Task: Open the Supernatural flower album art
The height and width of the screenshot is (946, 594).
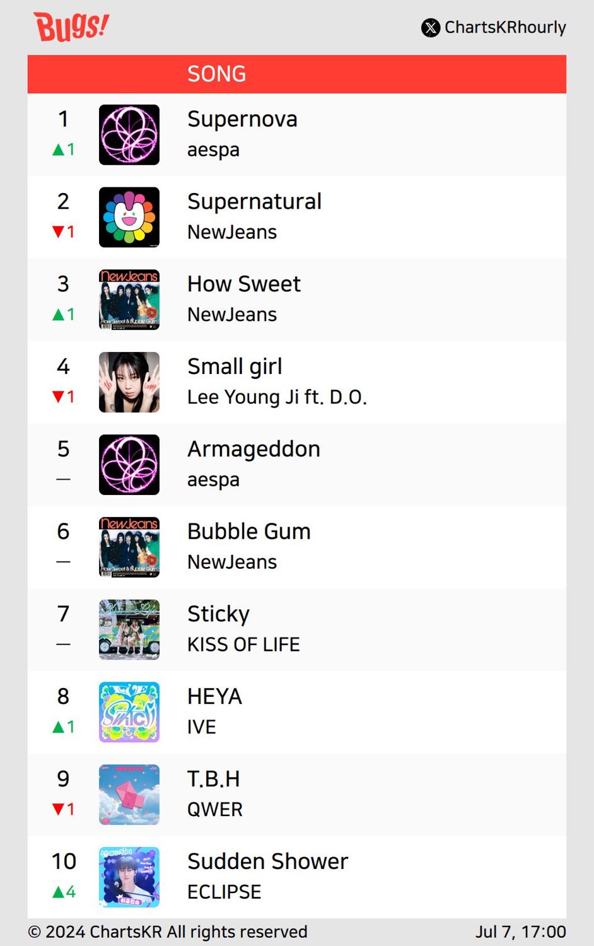Action: [x=129, y=218]
